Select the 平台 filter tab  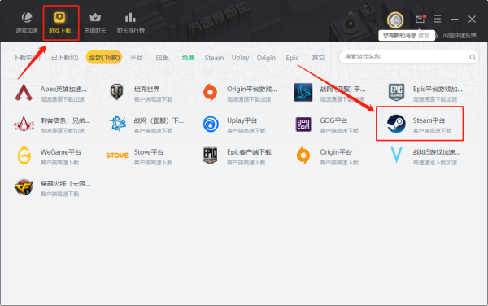pos(137,58)
